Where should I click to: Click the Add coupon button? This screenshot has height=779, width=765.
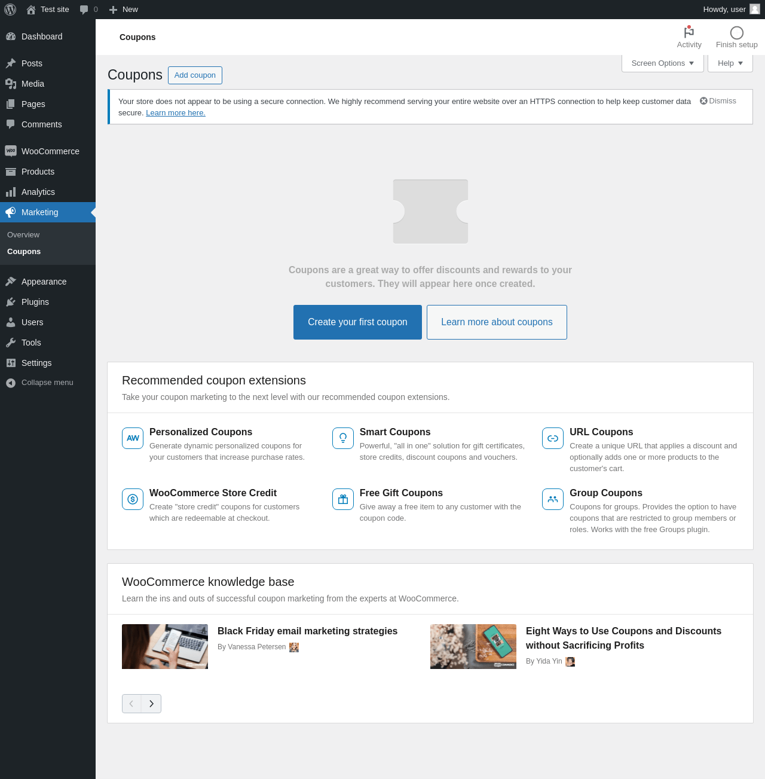tap(195, 75)
